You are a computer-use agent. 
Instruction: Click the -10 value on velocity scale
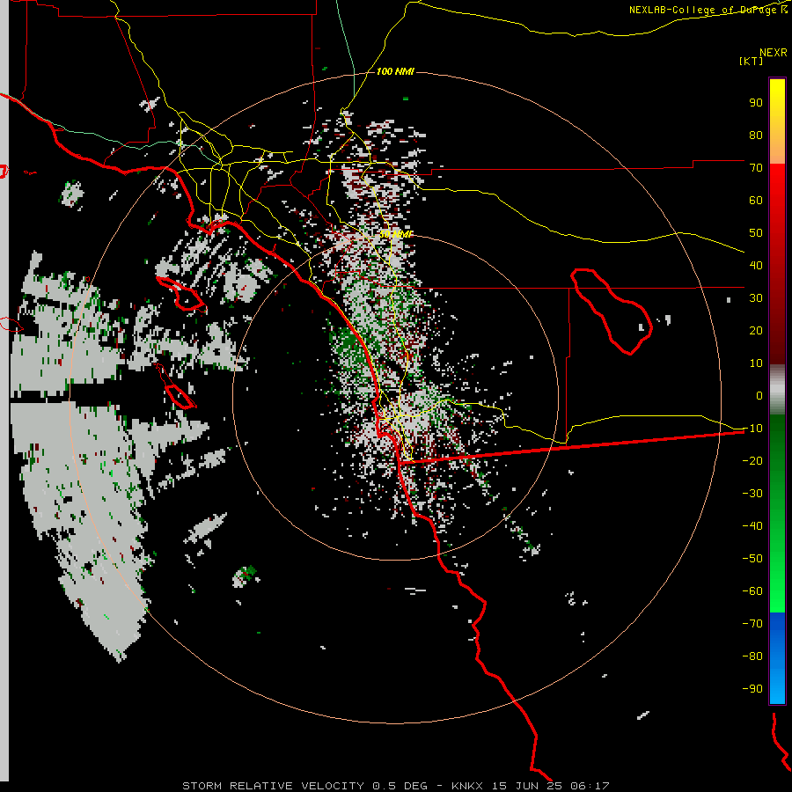point(752,429)
